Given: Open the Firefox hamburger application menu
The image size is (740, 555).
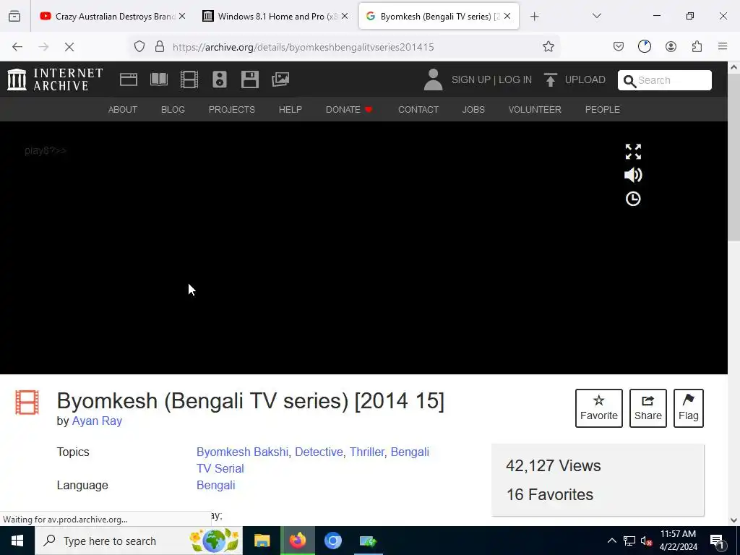Looking at the screenshot, I should point(723,46).
